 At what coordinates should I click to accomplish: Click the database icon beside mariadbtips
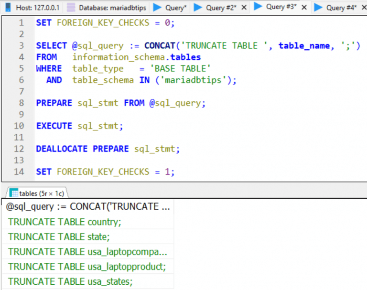pyautogui.click(x=71, y=8)
